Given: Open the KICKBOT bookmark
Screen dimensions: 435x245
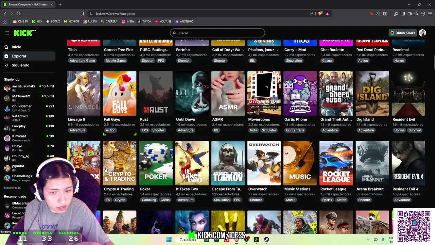Looking at the screenshot, I should pos(71,21).
